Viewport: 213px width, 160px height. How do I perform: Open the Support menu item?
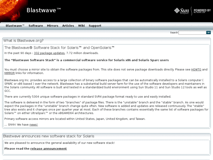click(95, 26)
